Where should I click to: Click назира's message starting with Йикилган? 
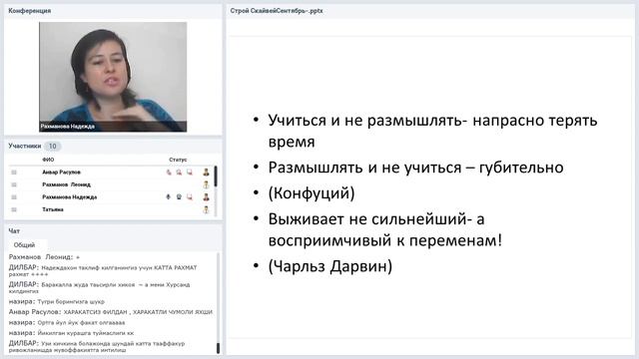pos(71,332)
